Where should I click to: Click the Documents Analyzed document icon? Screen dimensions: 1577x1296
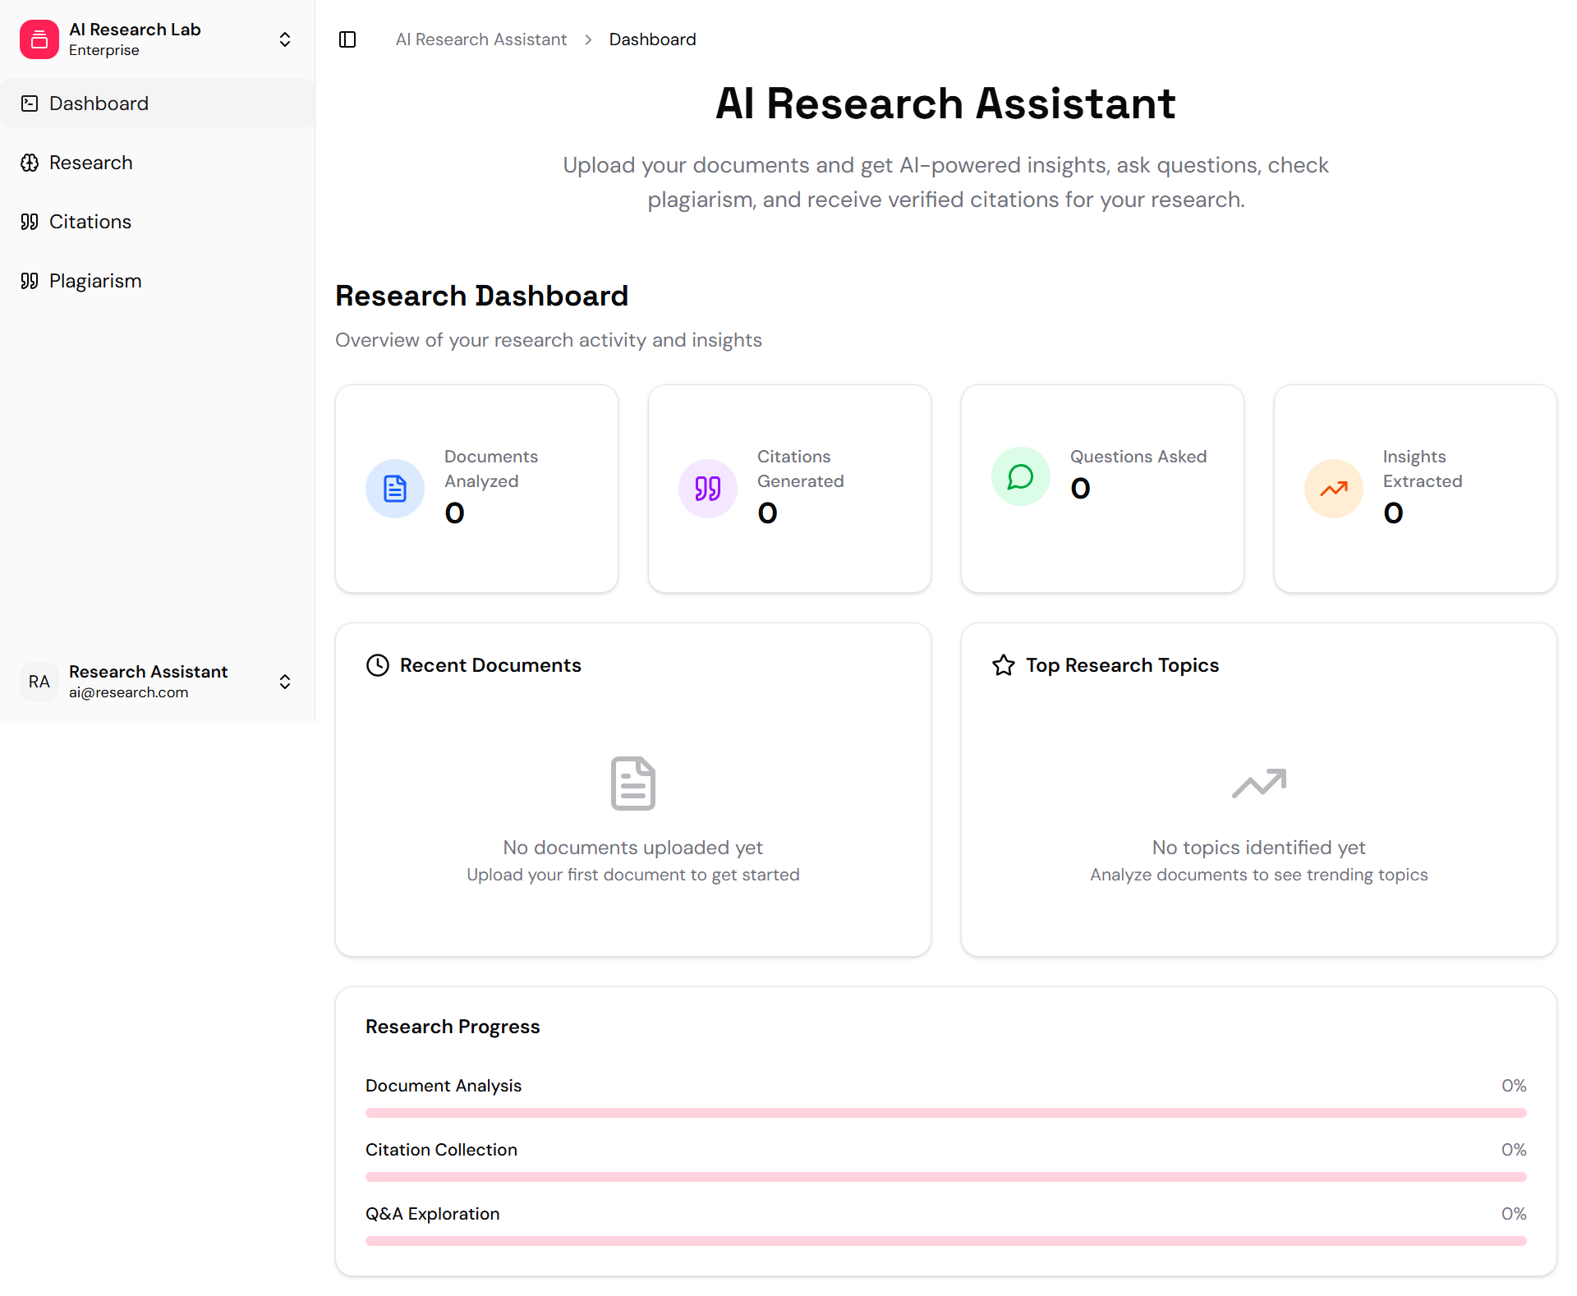394,488
